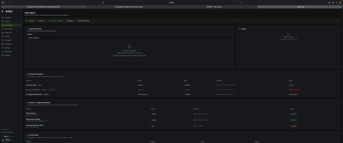The image size is (343, 143).
Task: Go to Data Studio in the sidebar
Action: 11,29
